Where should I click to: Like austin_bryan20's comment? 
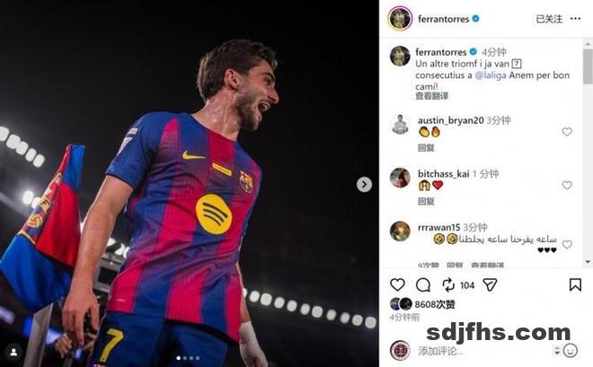[567, 132]
